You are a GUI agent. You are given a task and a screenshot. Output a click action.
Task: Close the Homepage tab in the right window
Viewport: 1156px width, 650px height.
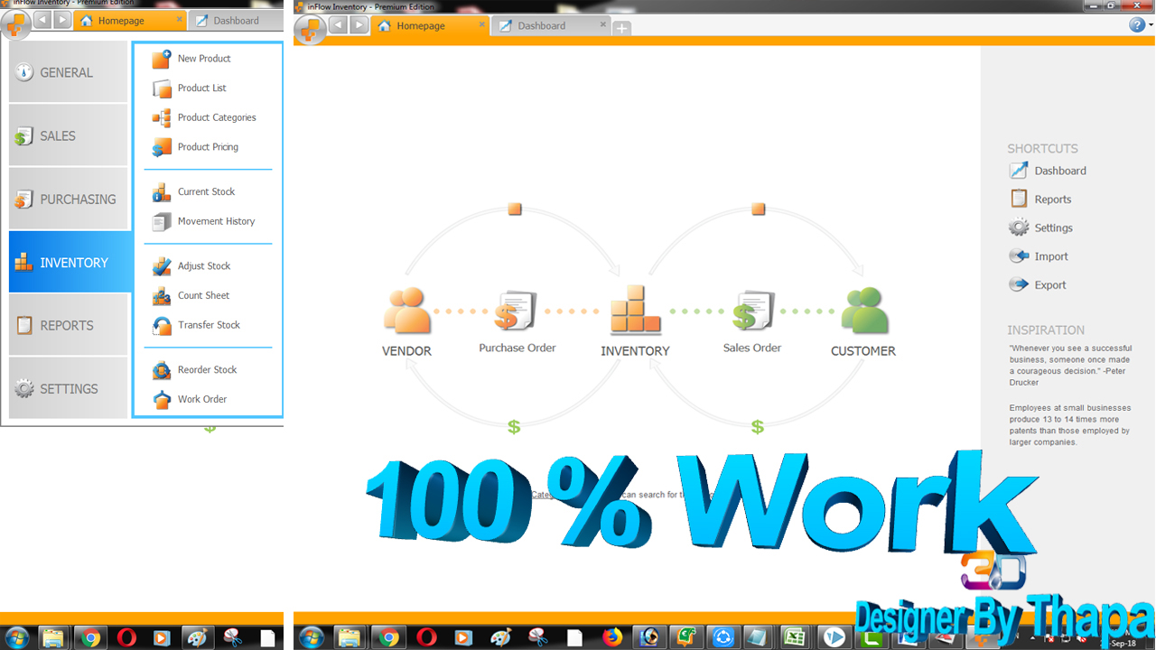[x=482, y=24]
